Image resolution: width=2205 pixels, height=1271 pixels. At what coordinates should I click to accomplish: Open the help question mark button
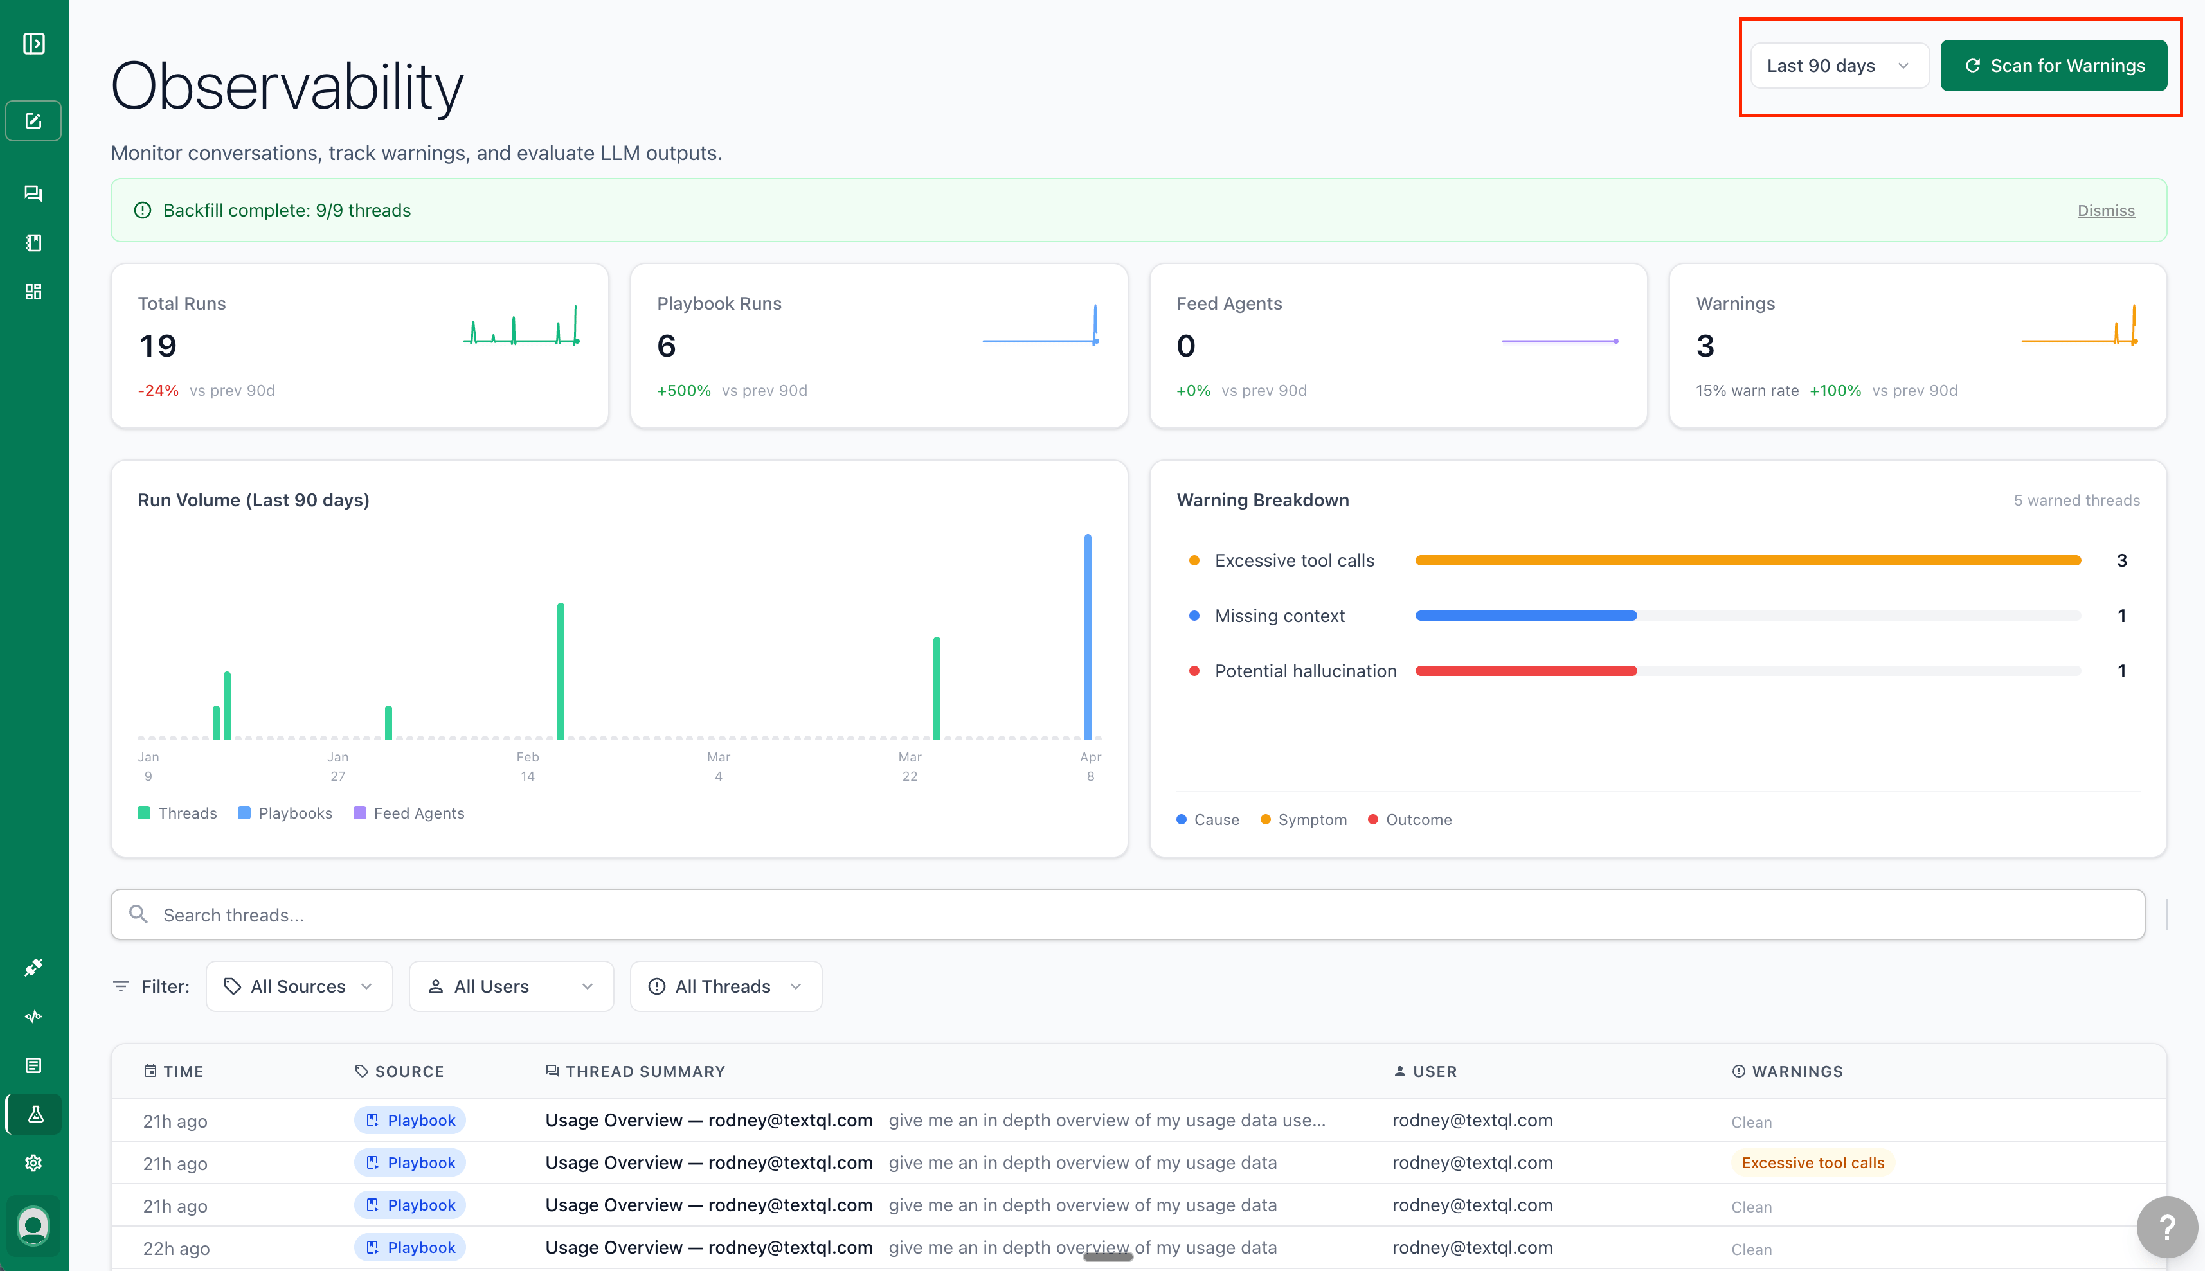coord(2166,1227)
